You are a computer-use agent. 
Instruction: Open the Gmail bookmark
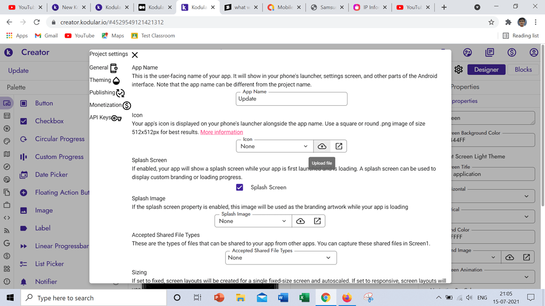(x=46, y=36)
